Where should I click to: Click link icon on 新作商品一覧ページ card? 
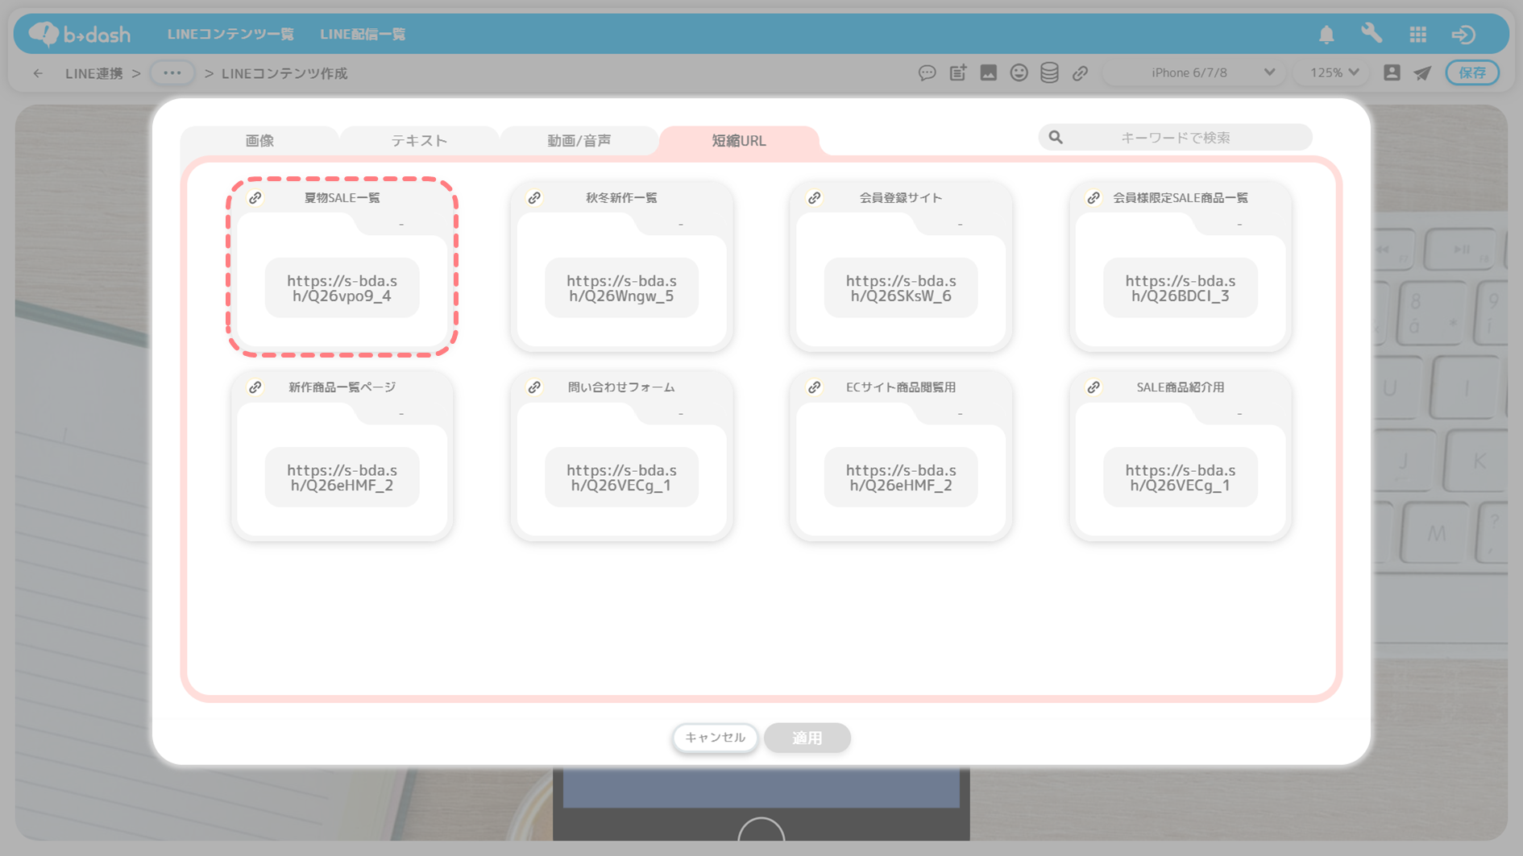(255, 387)
